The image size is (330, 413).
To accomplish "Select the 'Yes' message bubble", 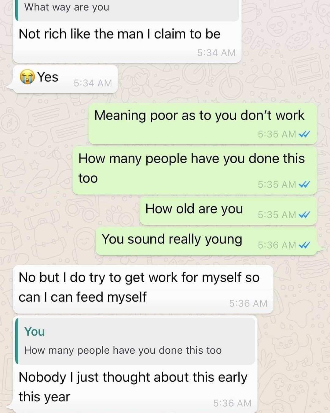I will [x=65, y=79].
